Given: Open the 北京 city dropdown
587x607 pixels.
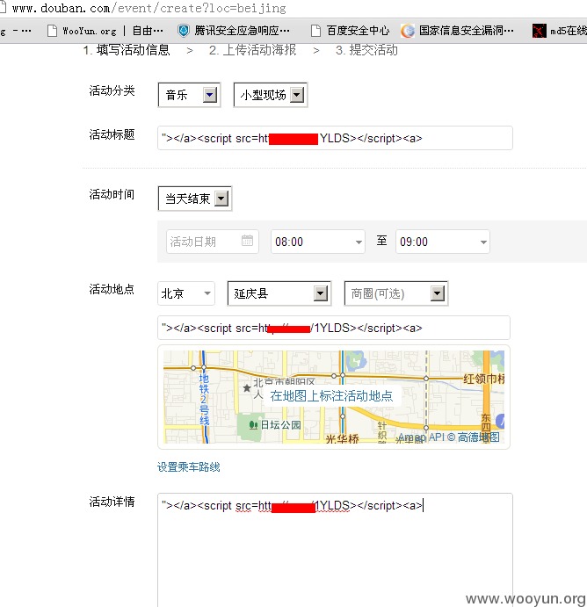Looking at the screenshot, I should (186, 293).
